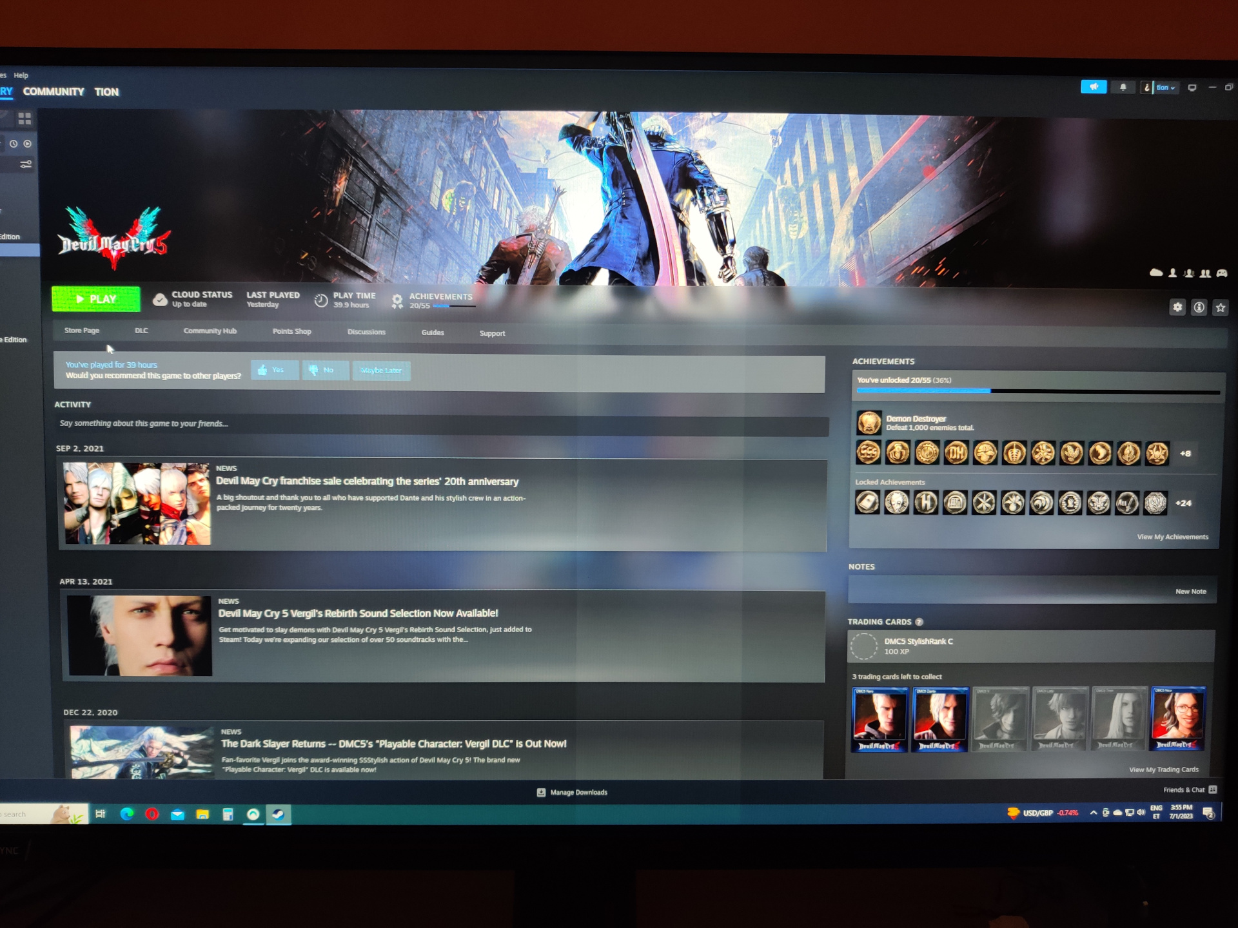Image resolution: width=1238 pixels, height=928 pixels.
Task: Click the small achievements progress bar under 20/55
Action: tap(454, 307)
